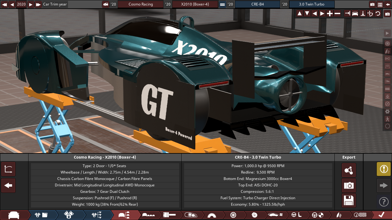Toggle the car body outline sidebar icon
392x220 pixels.
[387, 66]
